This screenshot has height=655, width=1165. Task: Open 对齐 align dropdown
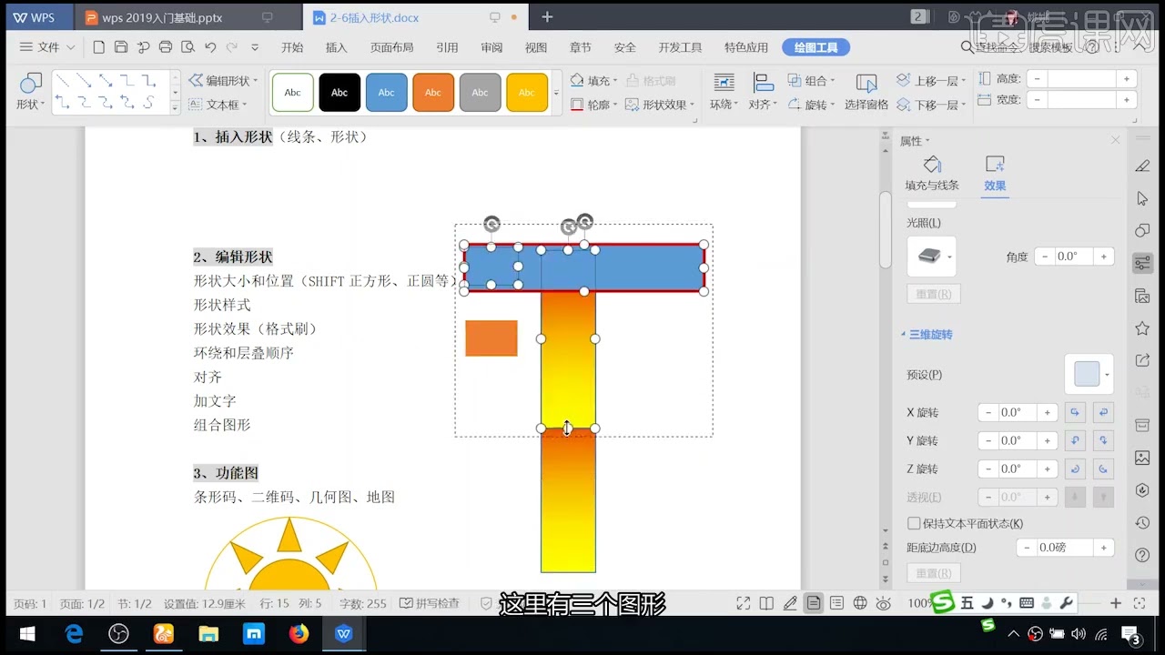[763, 92]
